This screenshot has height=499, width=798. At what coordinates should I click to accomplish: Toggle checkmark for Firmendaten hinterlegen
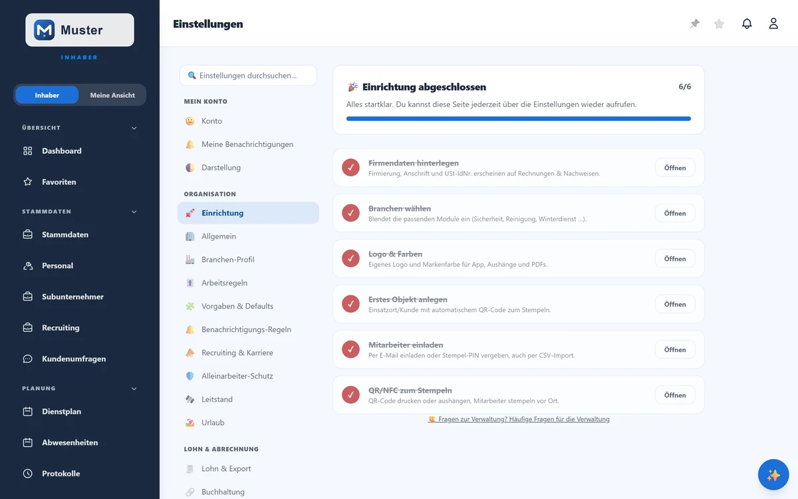[x=351, y=168]
